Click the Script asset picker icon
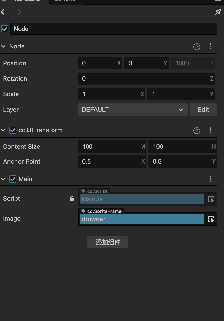Viewport: 224px width, 321px height. click(x=211, y=199)
